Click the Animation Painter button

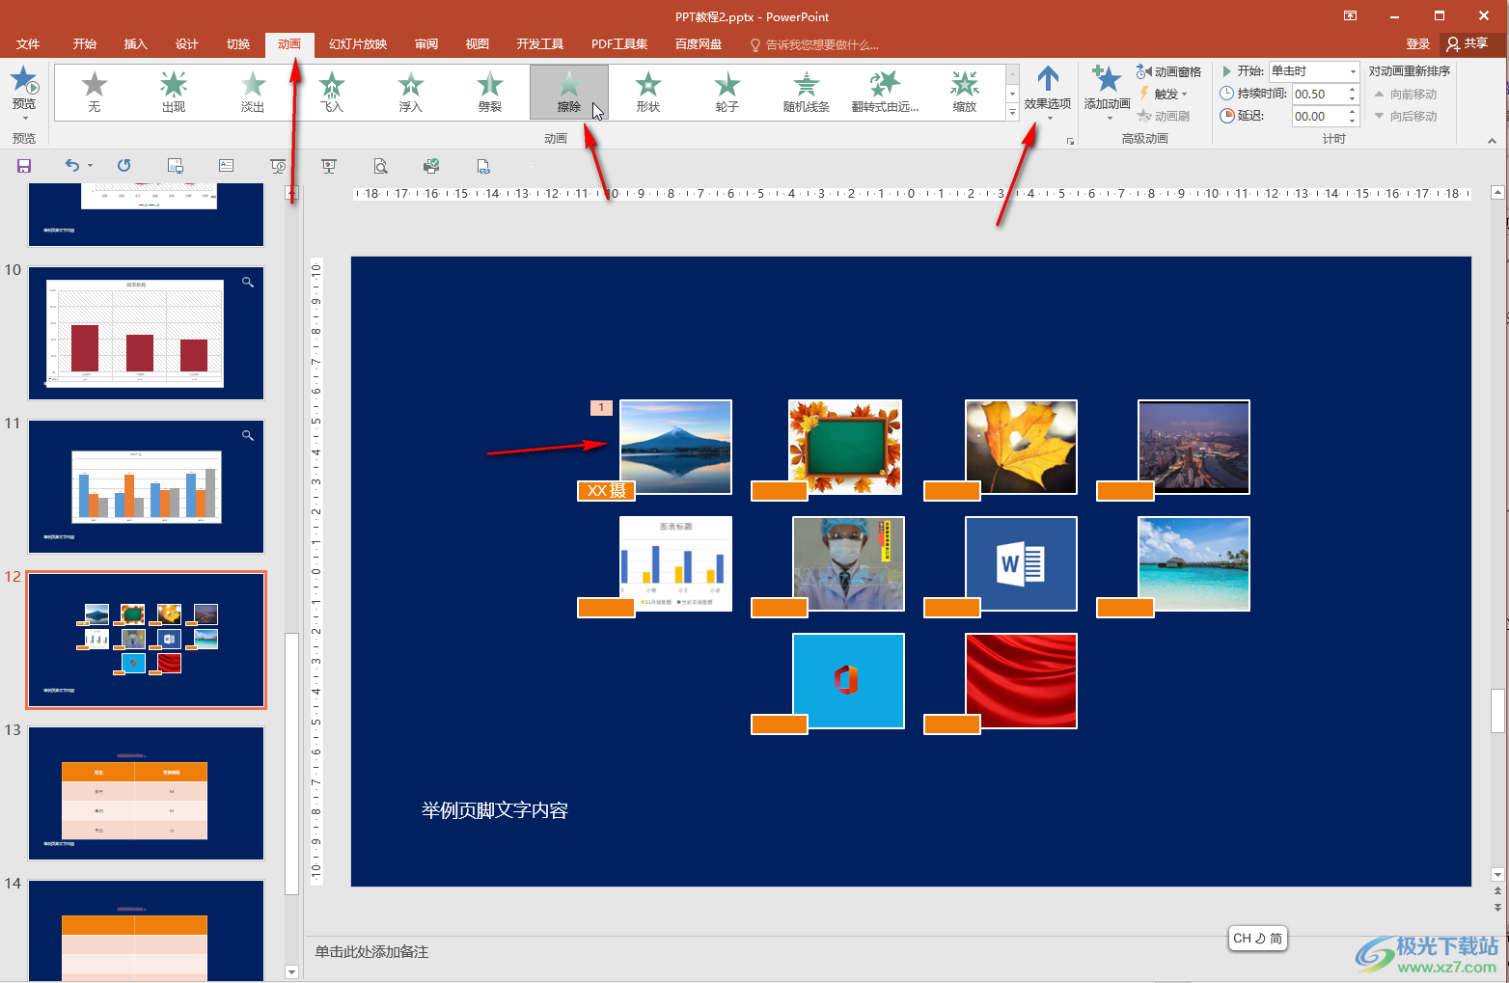point(1164,116)
